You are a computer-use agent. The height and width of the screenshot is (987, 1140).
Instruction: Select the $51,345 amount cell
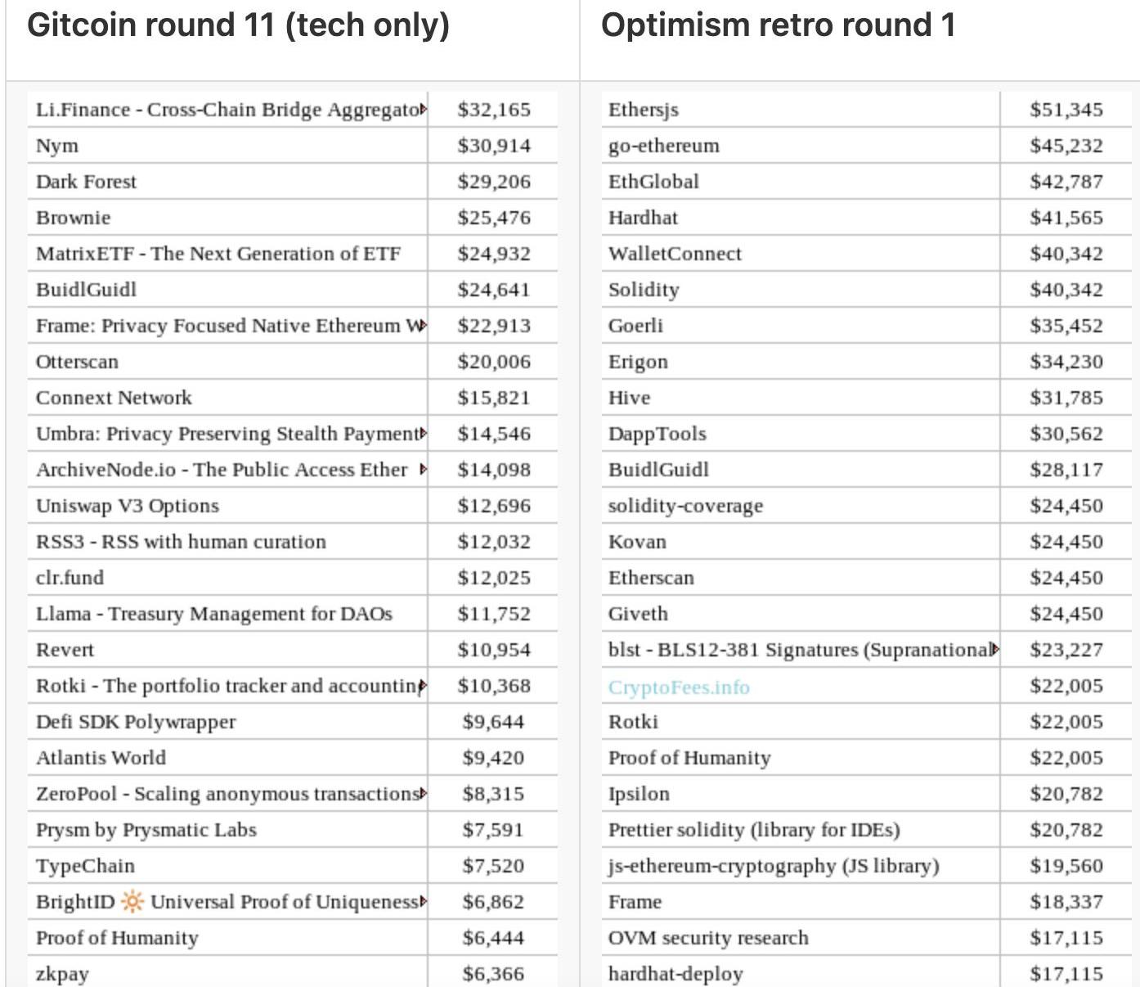pos(1066,110)
